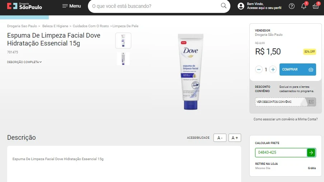The height and width of the screenshot is (182, 324).
Task: Click the description paragraph text
Action: 58,159
